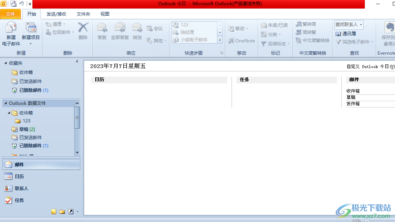Click the Folder List icon at navigation bottom
Screen dimensions: 395x222
tap(62, 212)
